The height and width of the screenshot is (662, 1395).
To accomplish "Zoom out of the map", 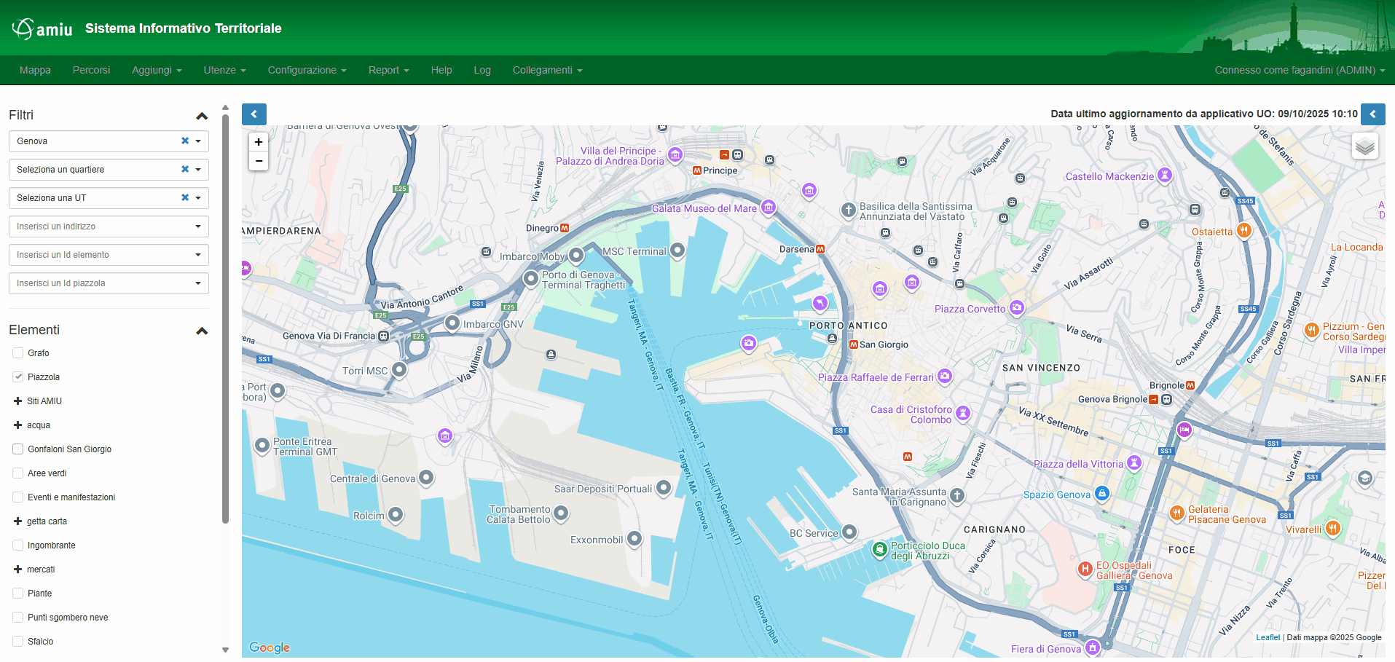I will coord(259,161).
